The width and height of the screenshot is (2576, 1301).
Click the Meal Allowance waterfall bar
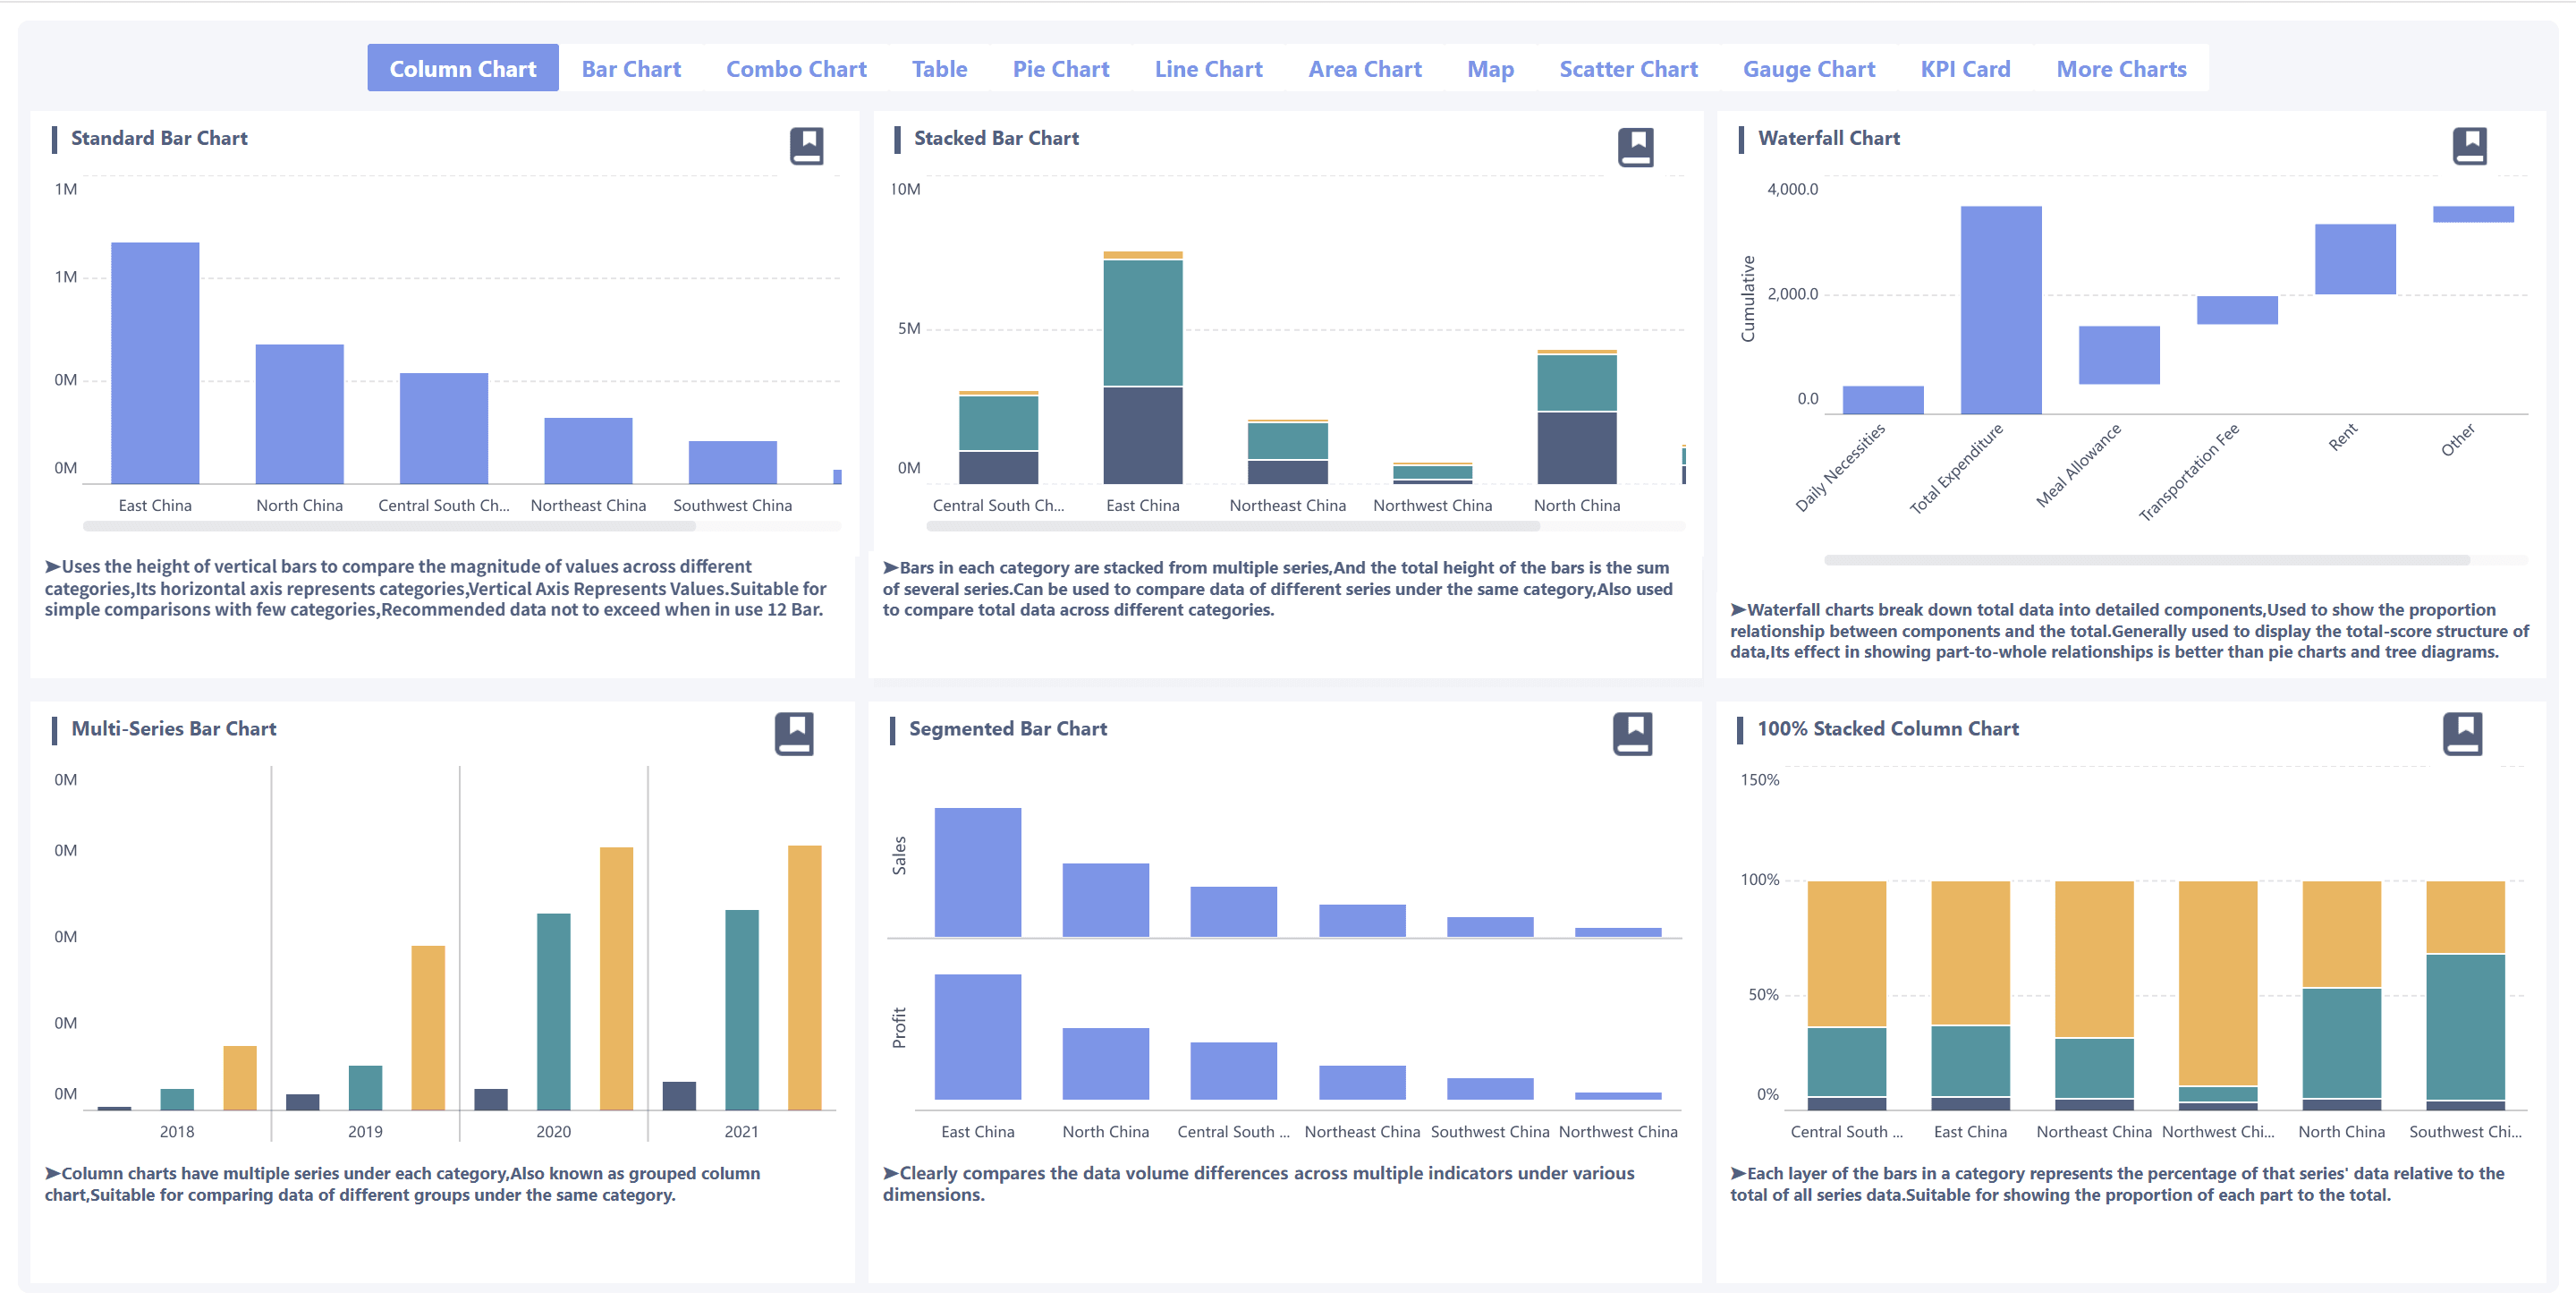click(2119, 355)
